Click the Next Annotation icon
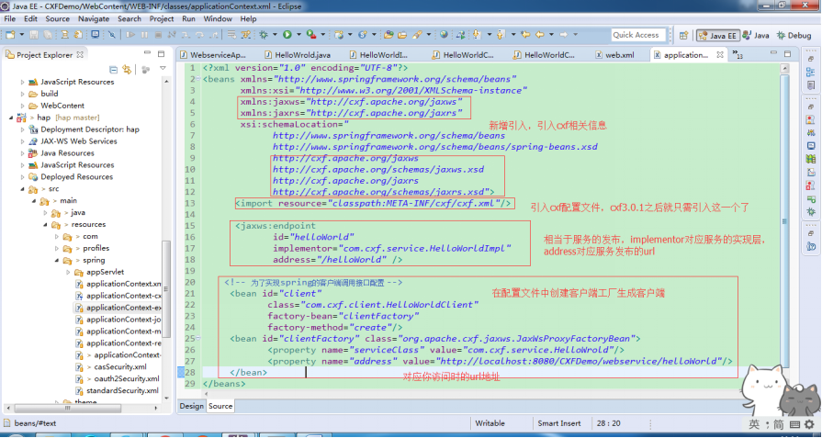Screen dimensions: 822x438 point(476,35)
